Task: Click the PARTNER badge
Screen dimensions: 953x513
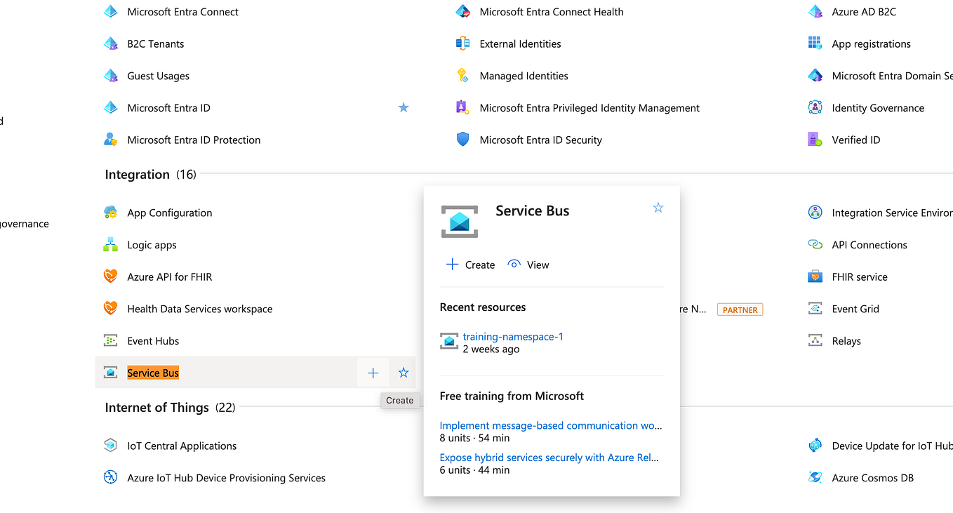Action: [740, 309]
